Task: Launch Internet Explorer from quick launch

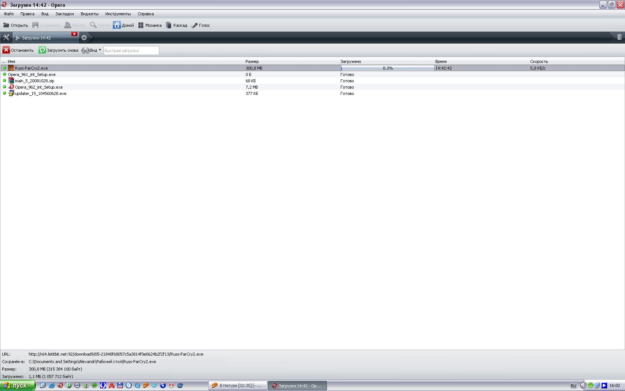Action: (51, 385)
